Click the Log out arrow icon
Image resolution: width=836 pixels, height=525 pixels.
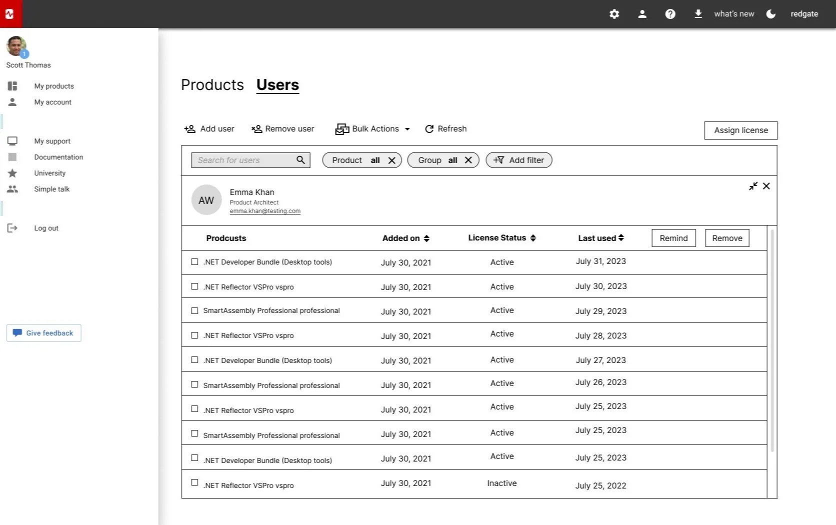click(x=12, y=228)
